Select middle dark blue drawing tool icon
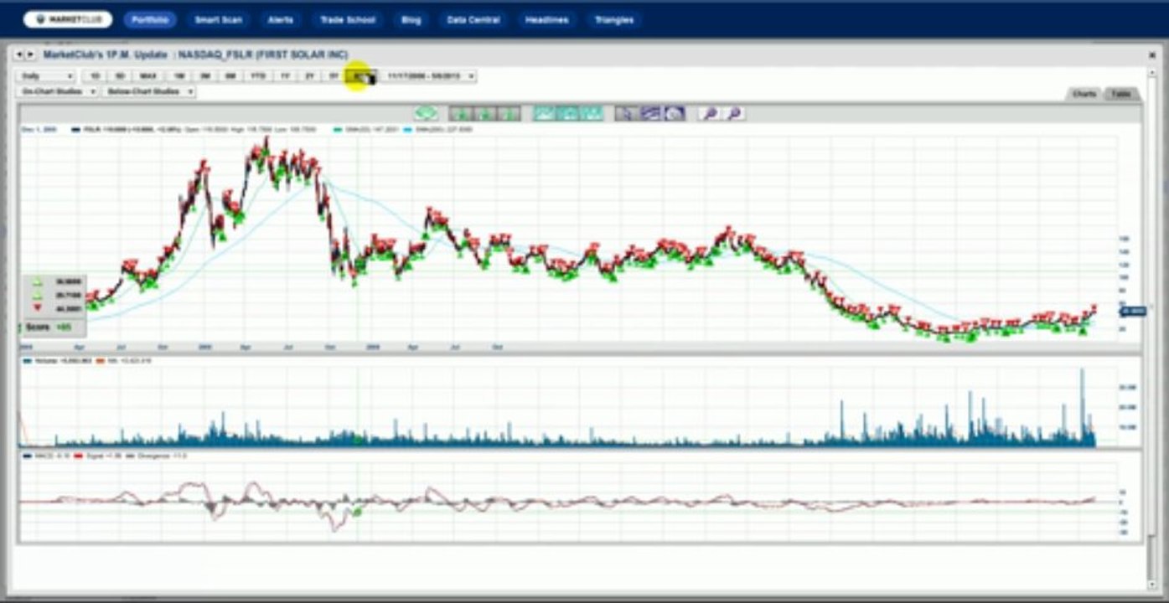This screenshot has height=603, width=1169. [650, 113]
